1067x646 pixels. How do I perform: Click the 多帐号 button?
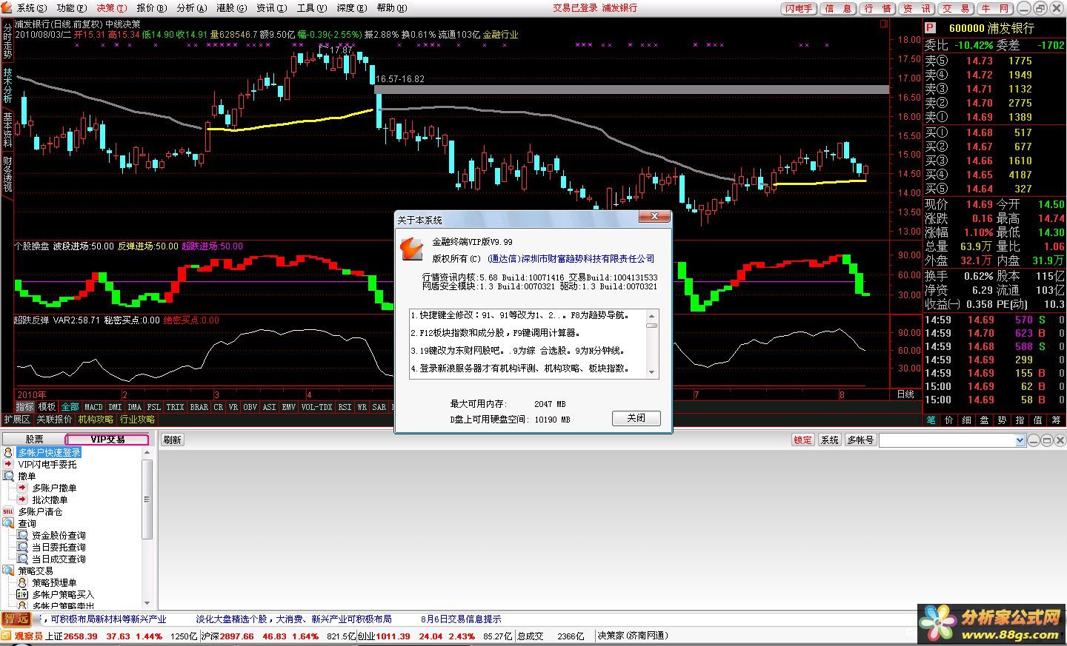(x=860, y=440)
